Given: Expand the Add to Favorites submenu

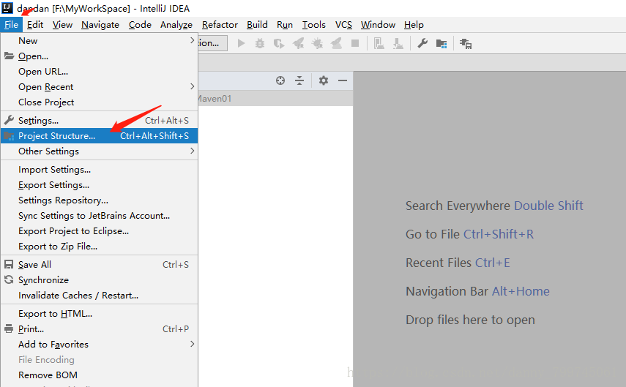Looking at the screenshot, I should click(x=99, y=345).
